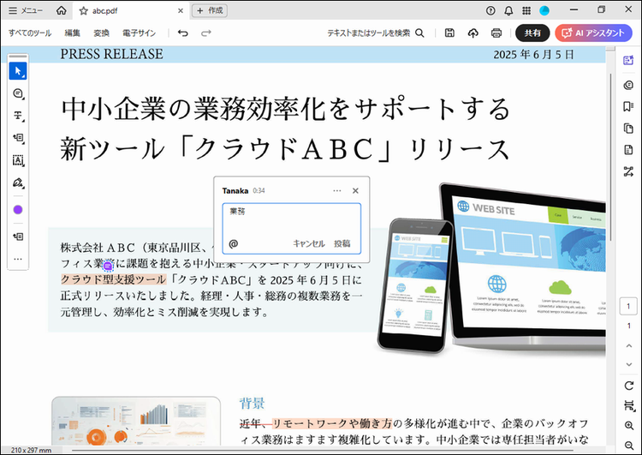Open the shuffle-arrows icon in right sidebar
Viewport: 642px width, 455px height.
(x=628, y=171)
